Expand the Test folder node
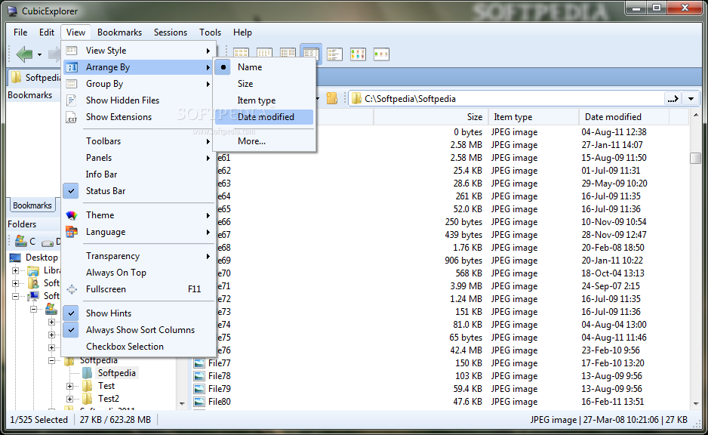 pos(69,386)
